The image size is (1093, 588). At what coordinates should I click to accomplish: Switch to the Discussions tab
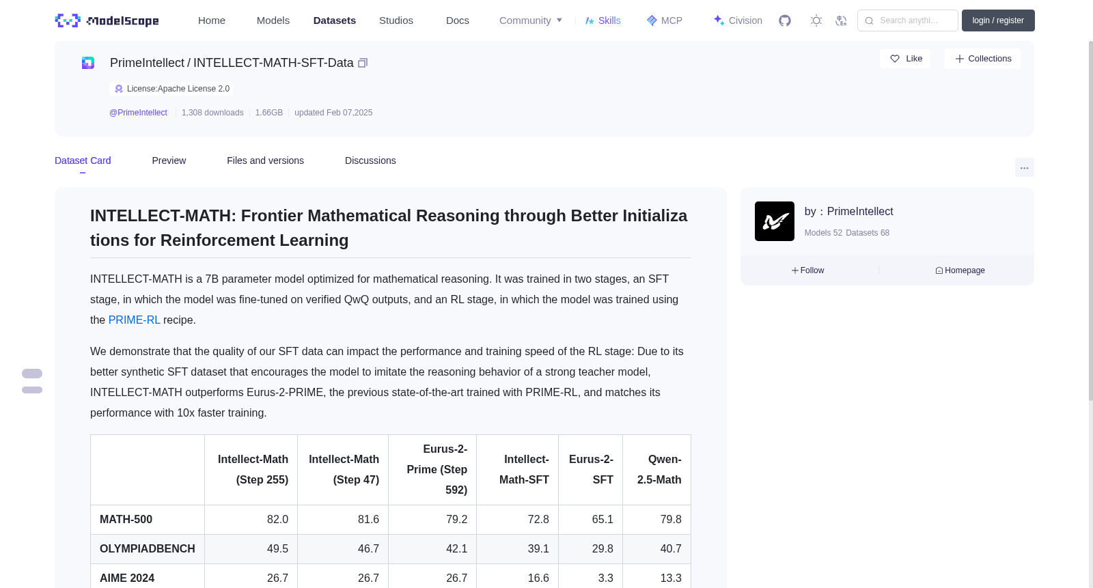(x=370, y=160)
